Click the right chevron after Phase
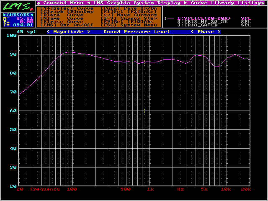Image resolution: width=268 pixels, height=201 pixels. click(219, 32)
